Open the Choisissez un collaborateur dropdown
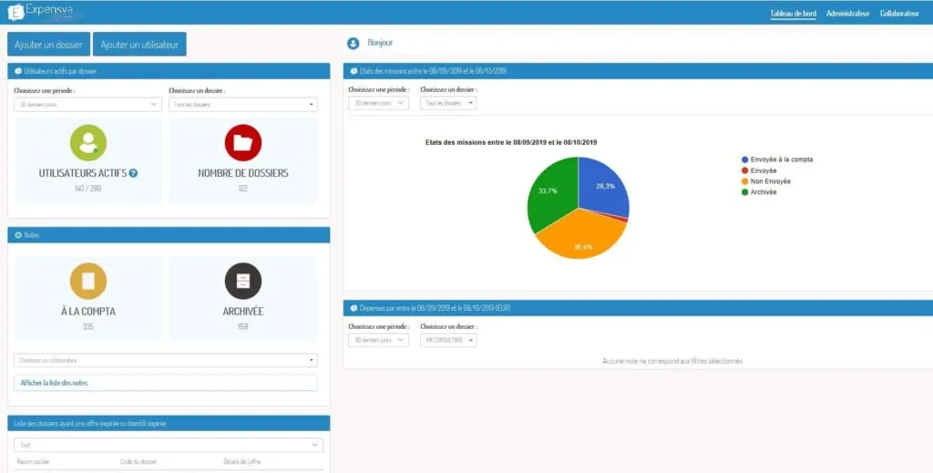Screen dimensions: 933x473 coord(166,360)
